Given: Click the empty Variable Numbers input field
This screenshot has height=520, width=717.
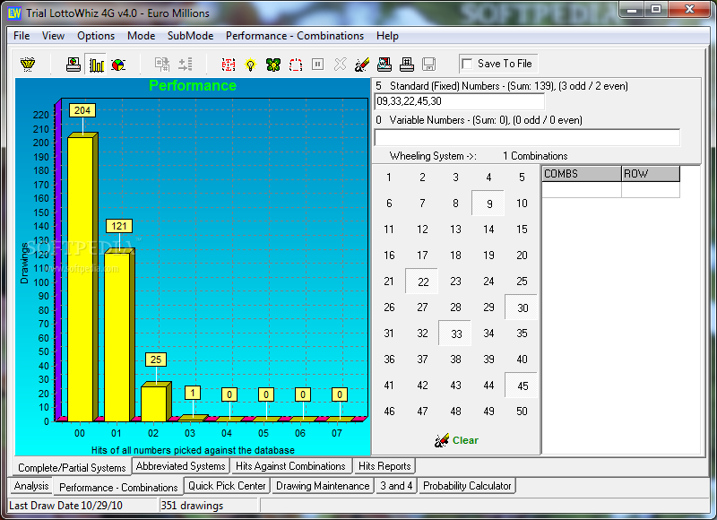Looking at the screenshot, I should click(x=527, y=137).
